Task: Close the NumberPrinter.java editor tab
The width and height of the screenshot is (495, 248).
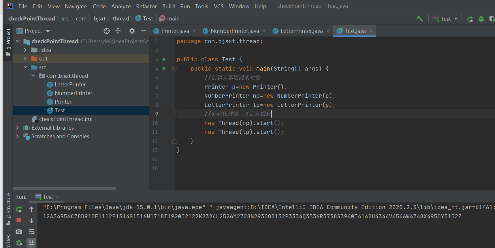Action: pos(264,31)
